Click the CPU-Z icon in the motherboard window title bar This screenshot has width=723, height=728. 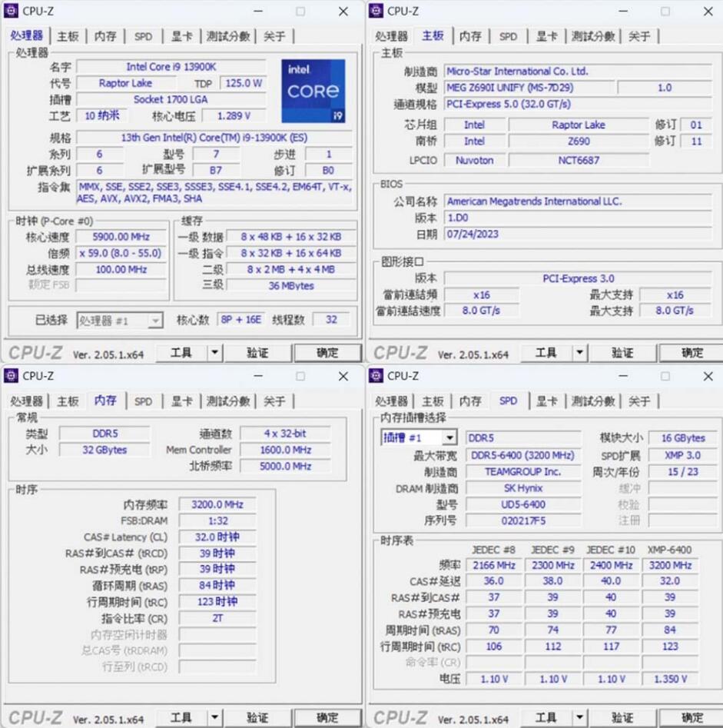[376, 12]
